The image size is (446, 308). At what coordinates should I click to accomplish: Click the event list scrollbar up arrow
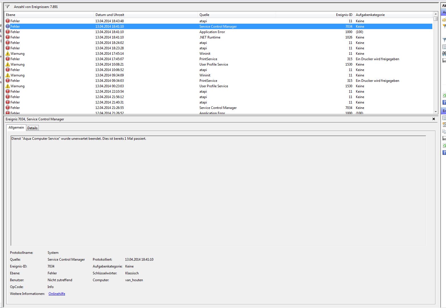(x=435, y=14)
